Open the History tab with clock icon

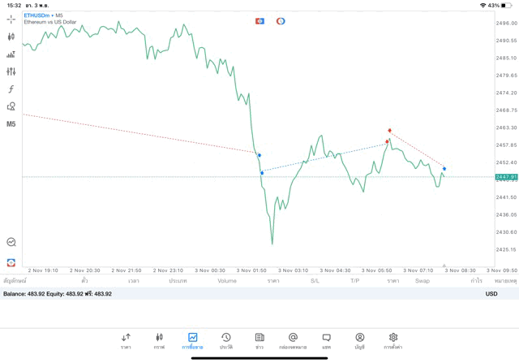click(226, 340)
